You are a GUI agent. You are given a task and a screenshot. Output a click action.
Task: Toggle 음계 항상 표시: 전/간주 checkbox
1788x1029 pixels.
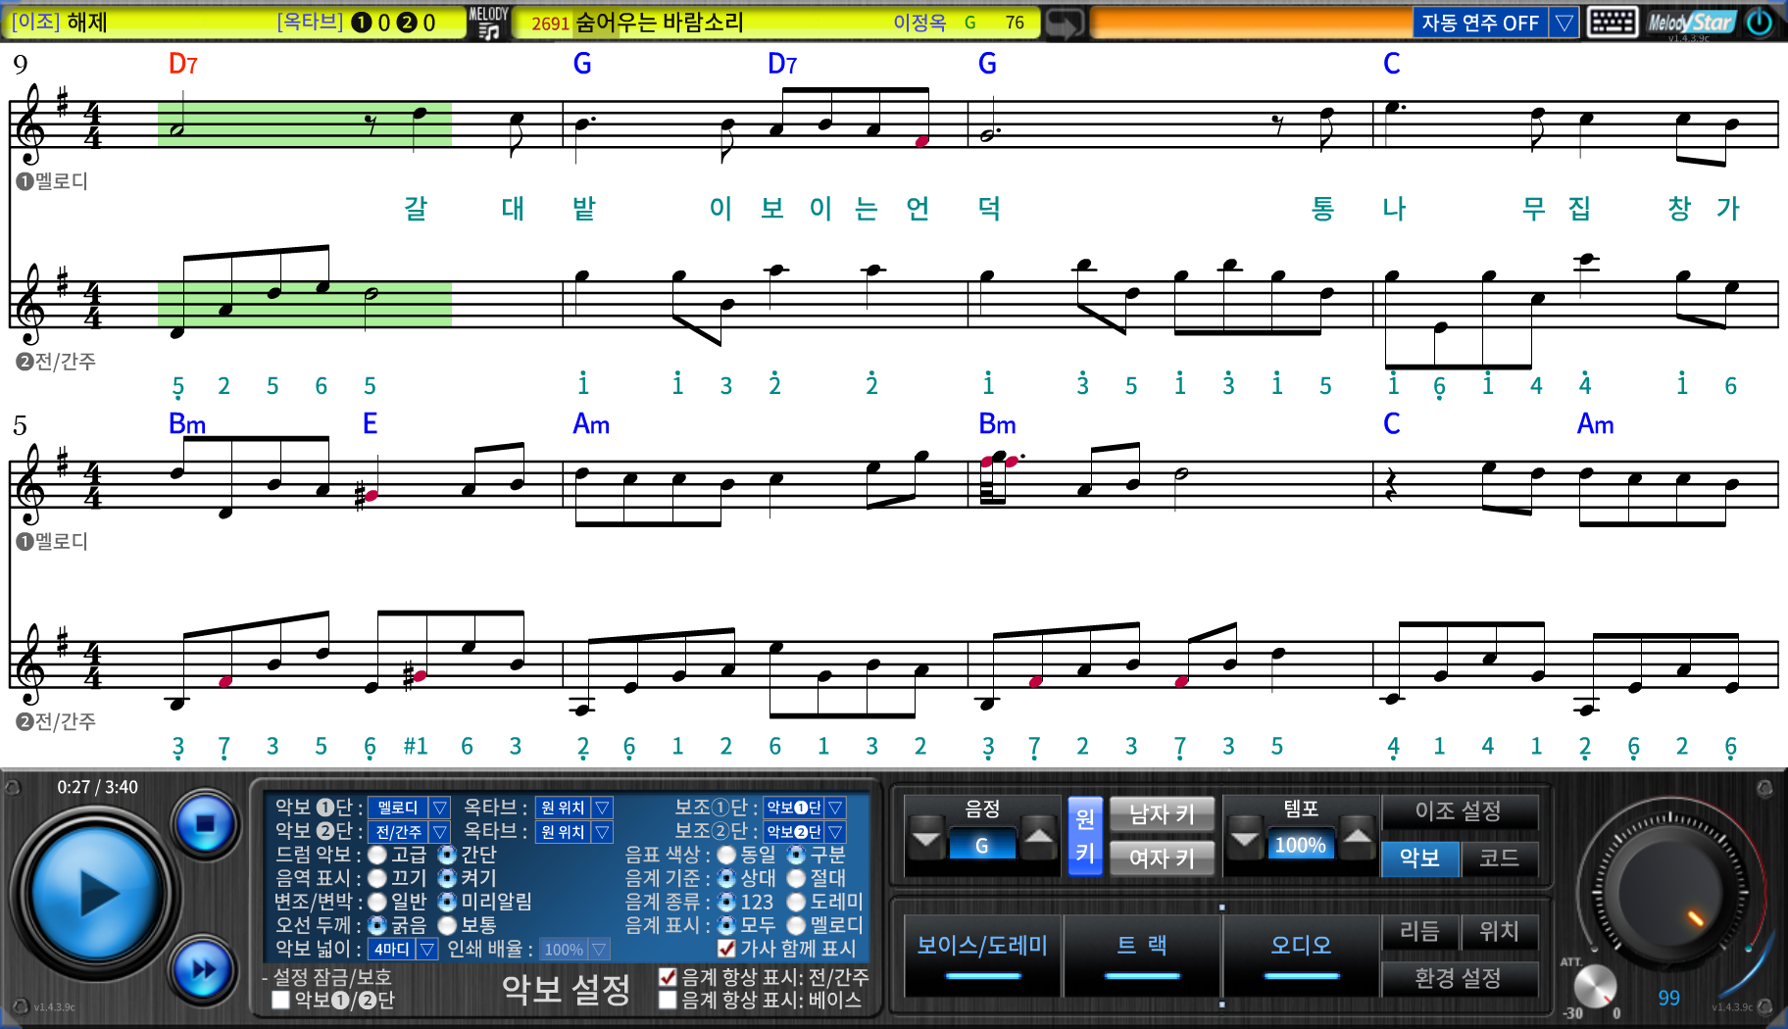click(668, 977)
